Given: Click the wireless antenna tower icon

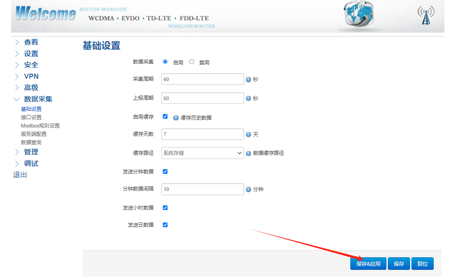Looking at the screenshot, I should (426, 15).
